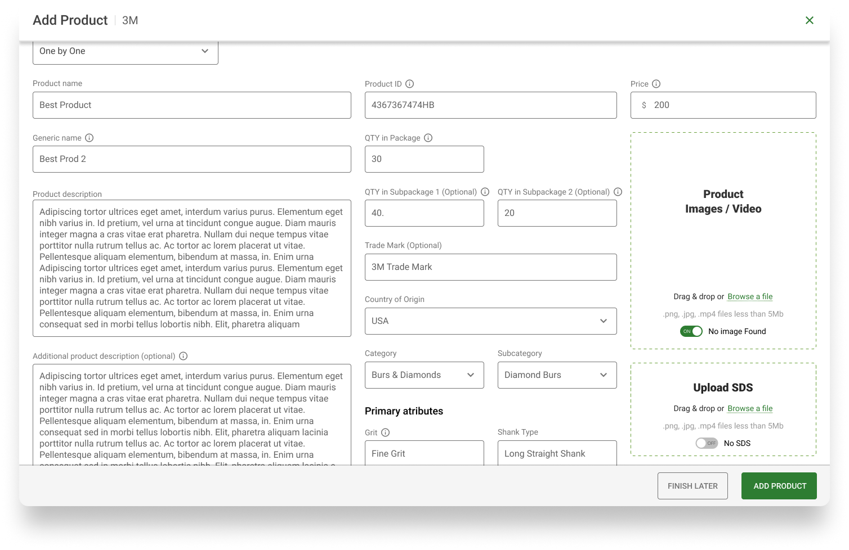The height and width of the screenshot is (550, 849).
Task: Click the QTY in Subpackage 2 info icon
Action: (x=618, y=192)
